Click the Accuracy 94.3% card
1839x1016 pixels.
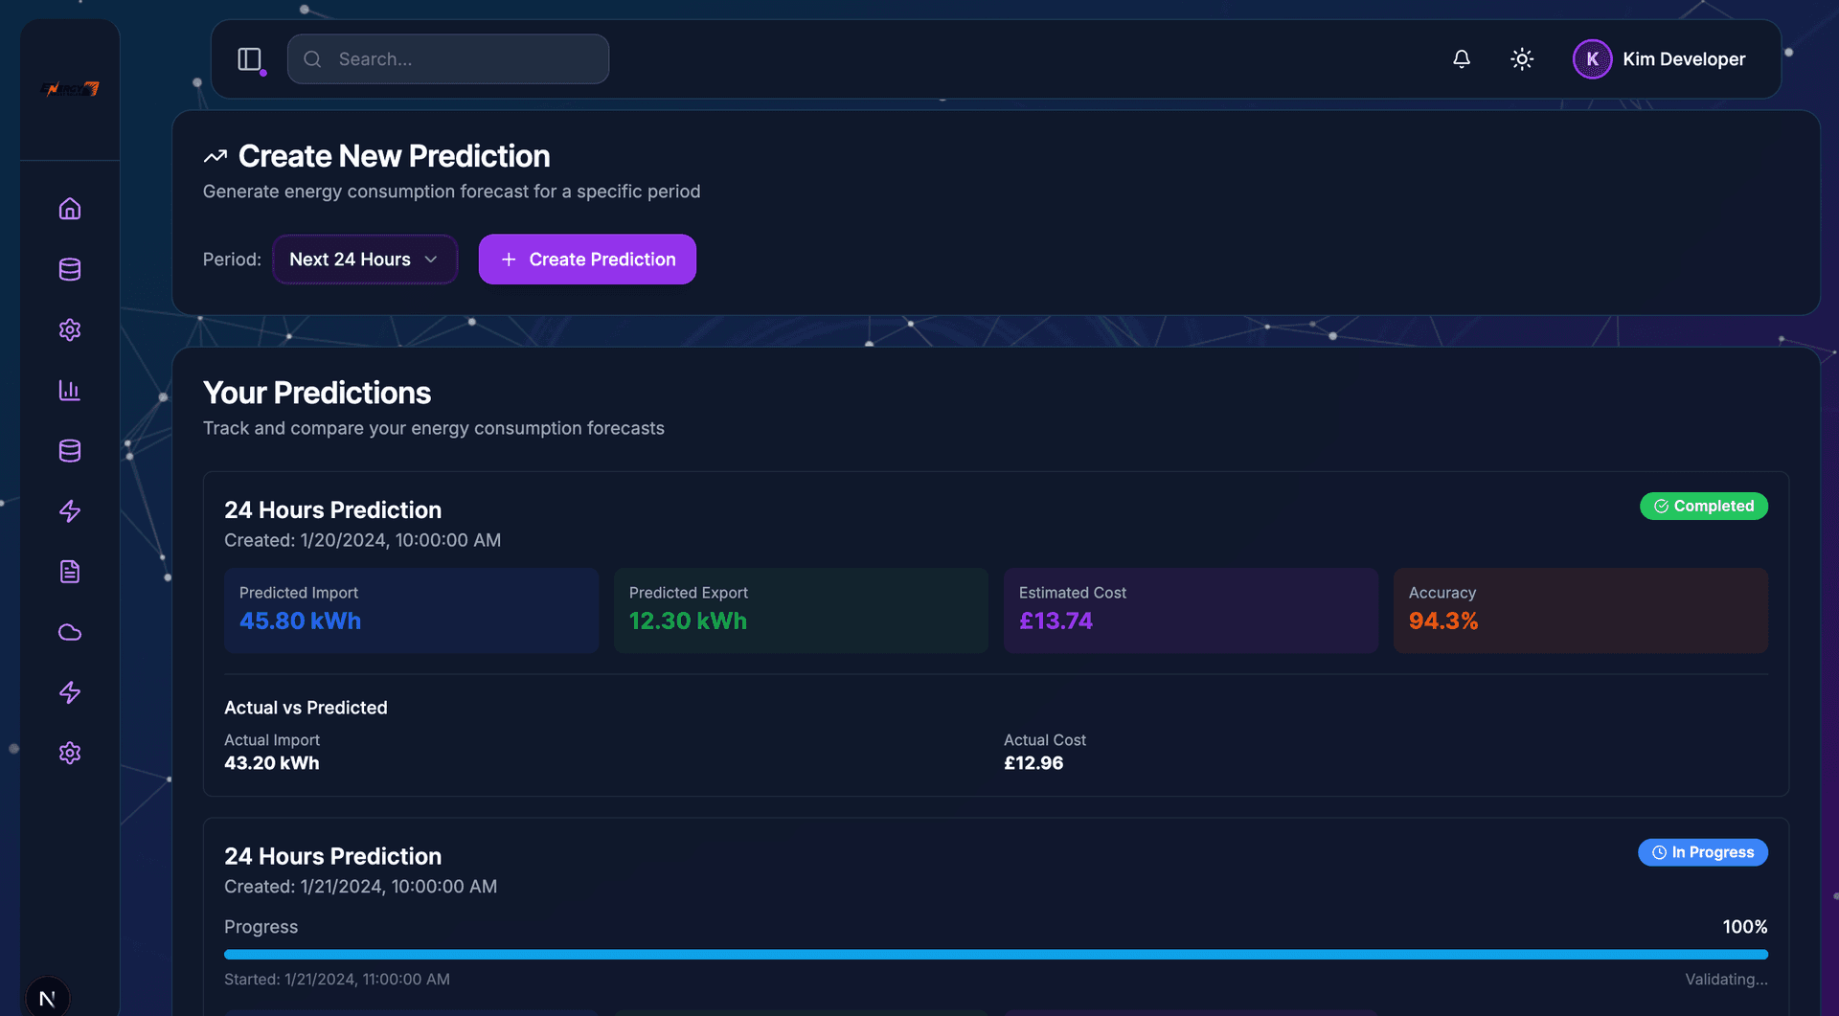[x=1579, y=610]
